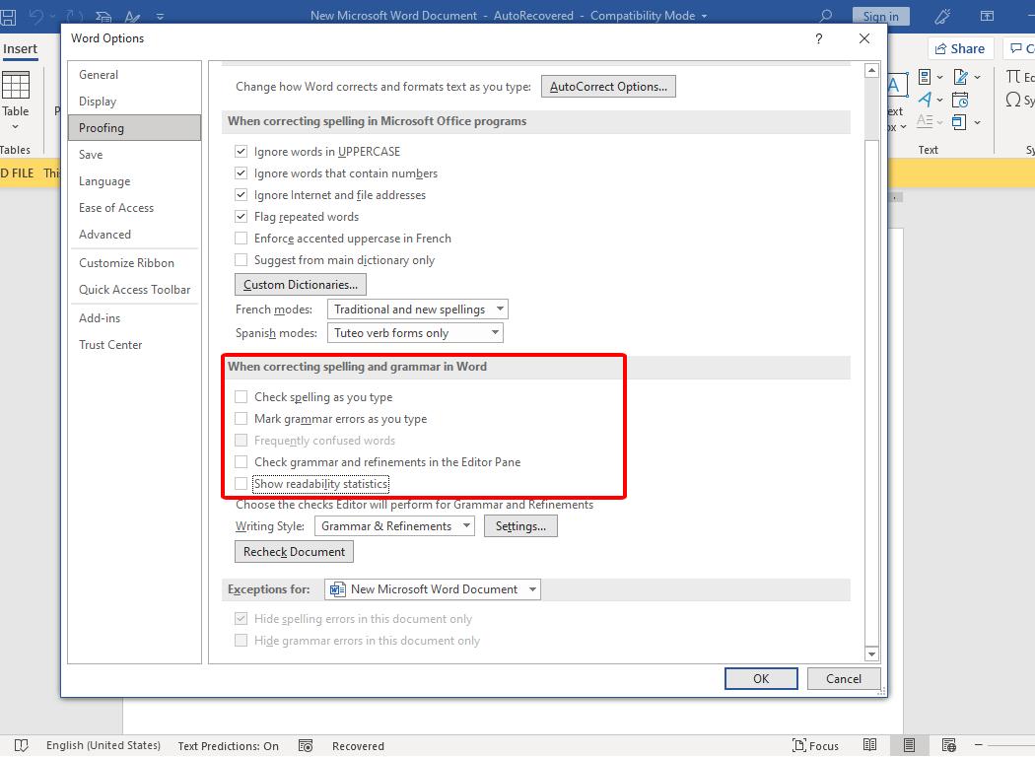Switch to Focus mode
This screenshot has height=757, width=1035.
pos(815,746)
